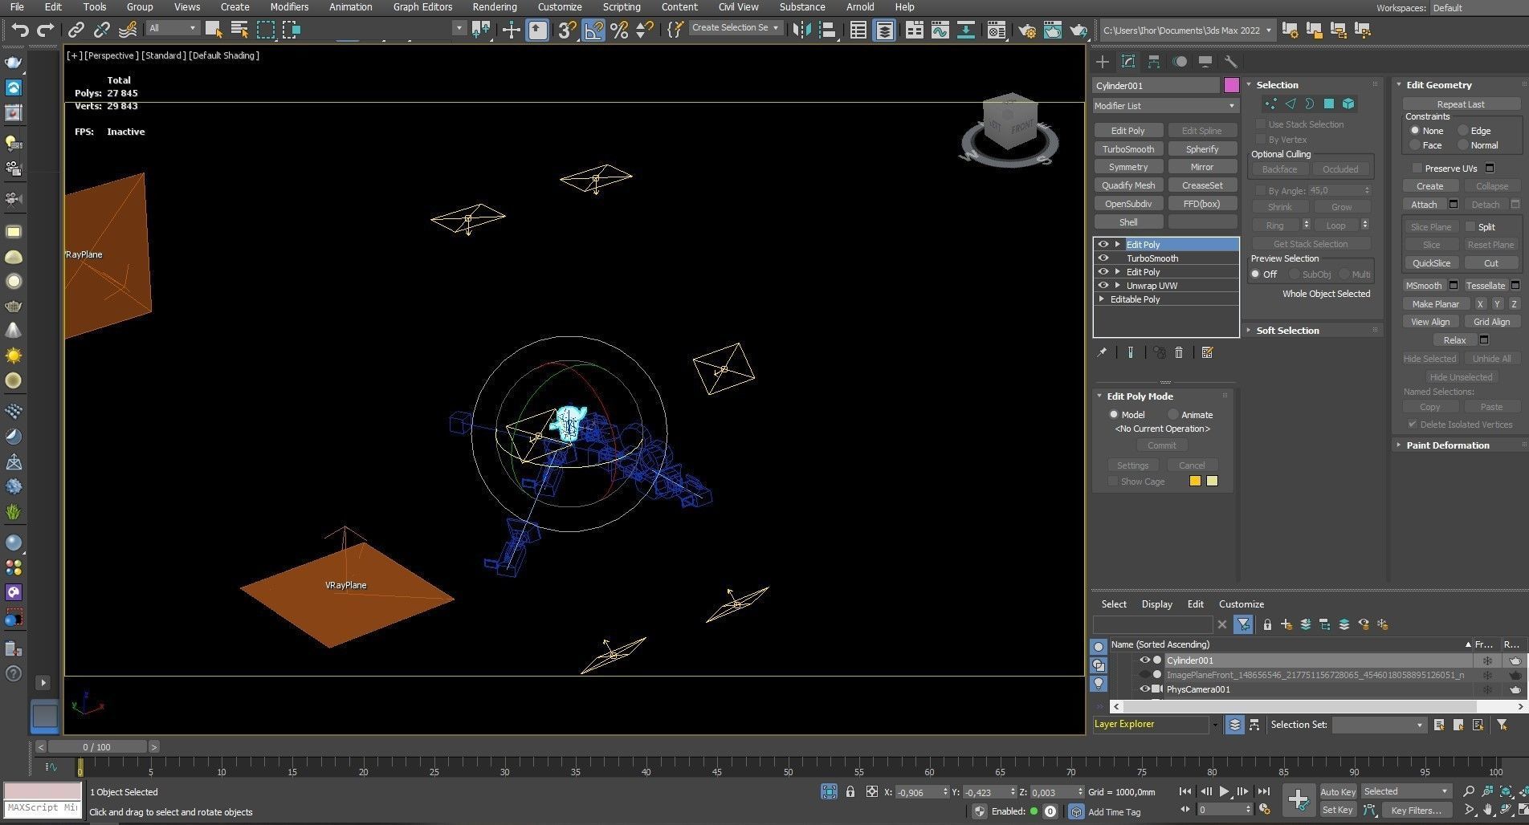Open the Curve Editor icon

(940, 30)
